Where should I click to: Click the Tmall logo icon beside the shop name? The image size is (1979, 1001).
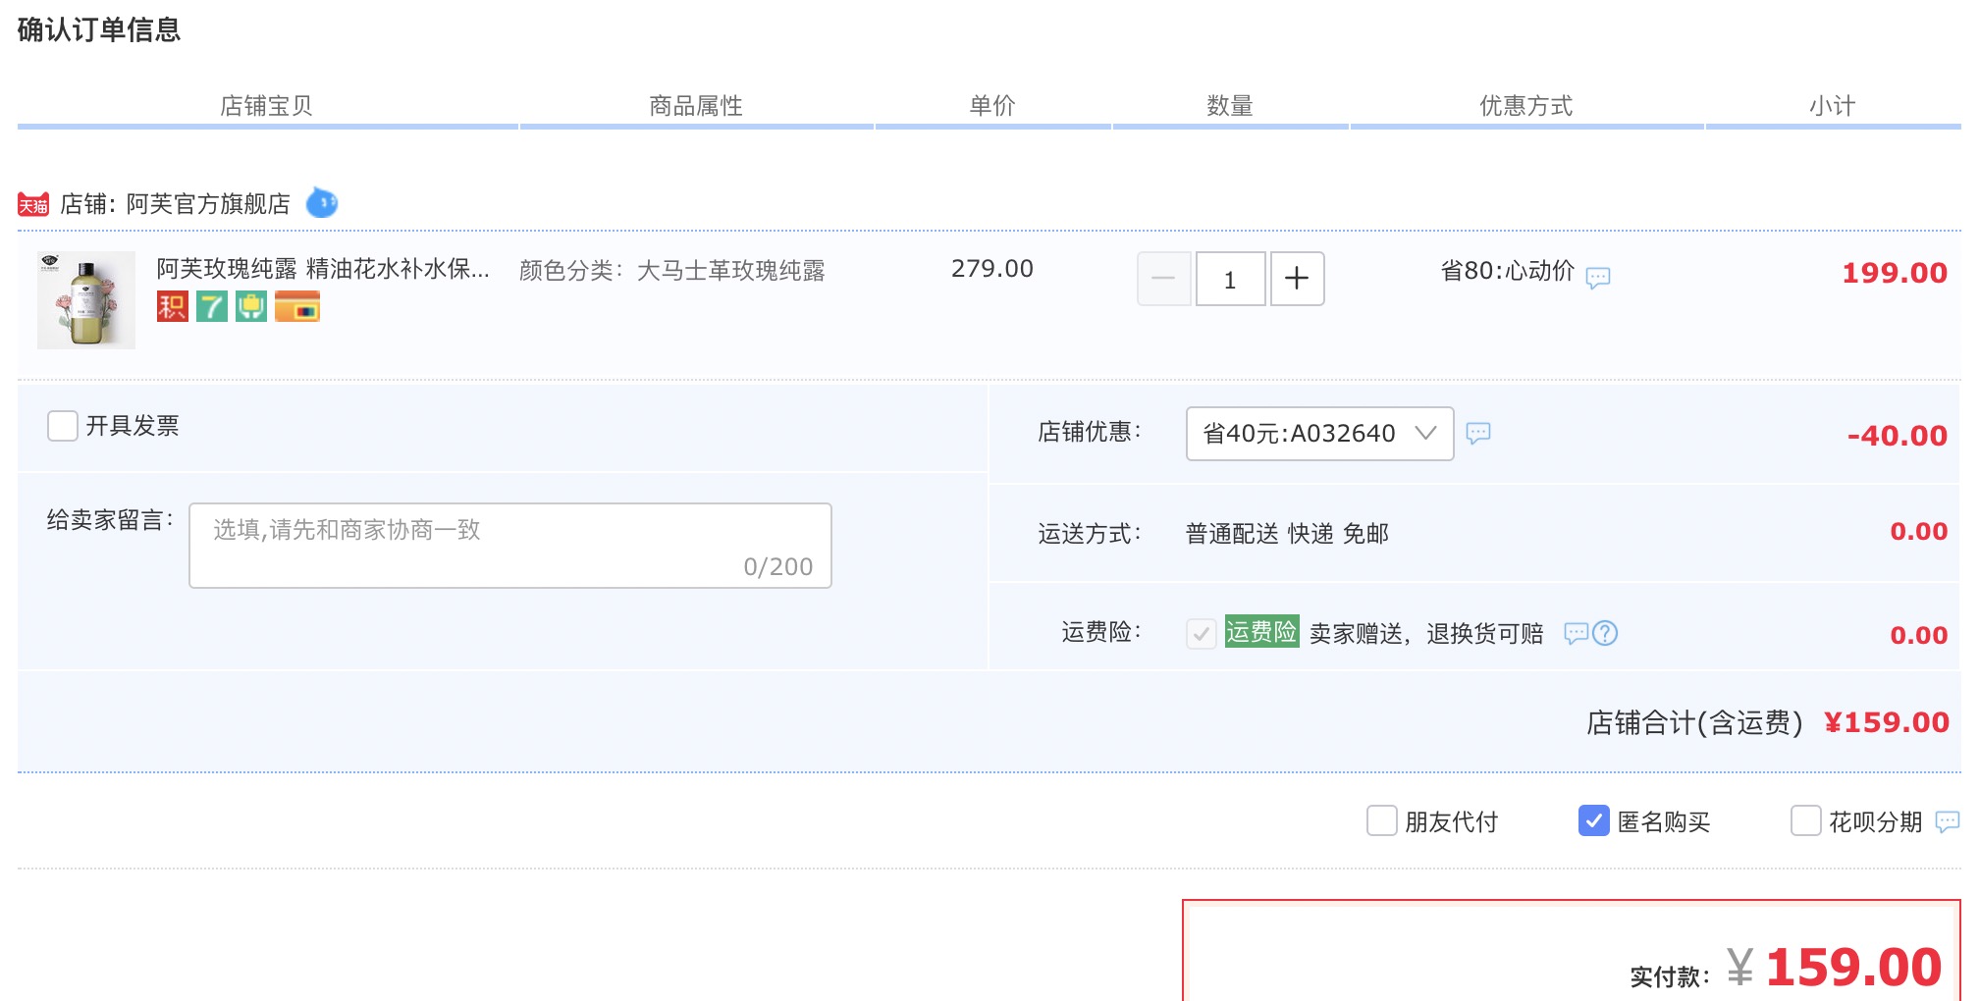point(33,204)
